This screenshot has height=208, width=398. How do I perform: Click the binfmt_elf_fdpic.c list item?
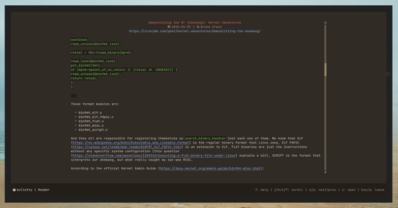pyautogui.click(x=96, y=117)
